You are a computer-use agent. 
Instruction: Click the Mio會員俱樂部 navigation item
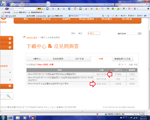click(x=86, y=19)
